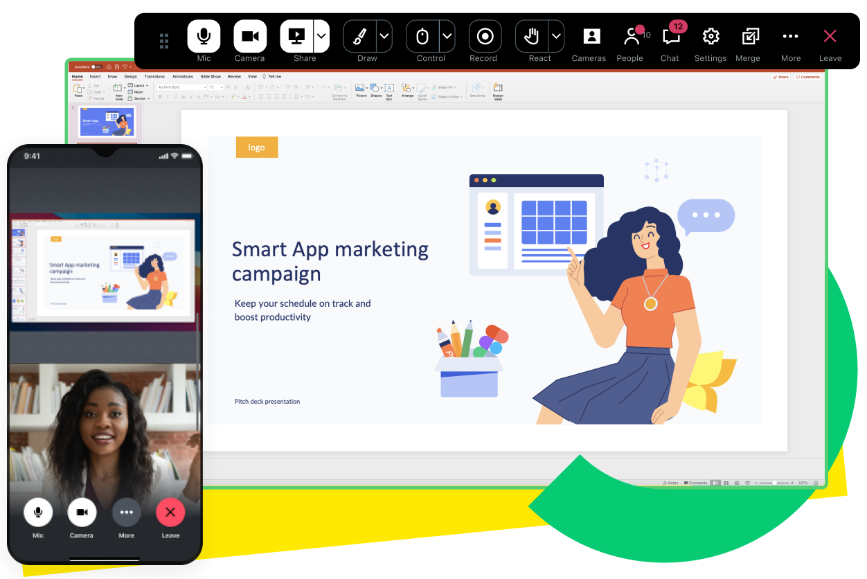The image size is (867, 579).
Task: Turn off Camera in the top toolbar
Action: 250,37
